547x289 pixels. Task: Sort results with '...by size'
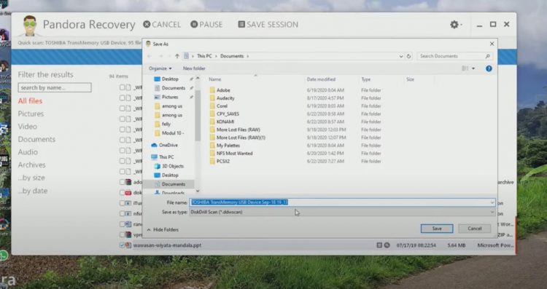(x=31, y=178)
